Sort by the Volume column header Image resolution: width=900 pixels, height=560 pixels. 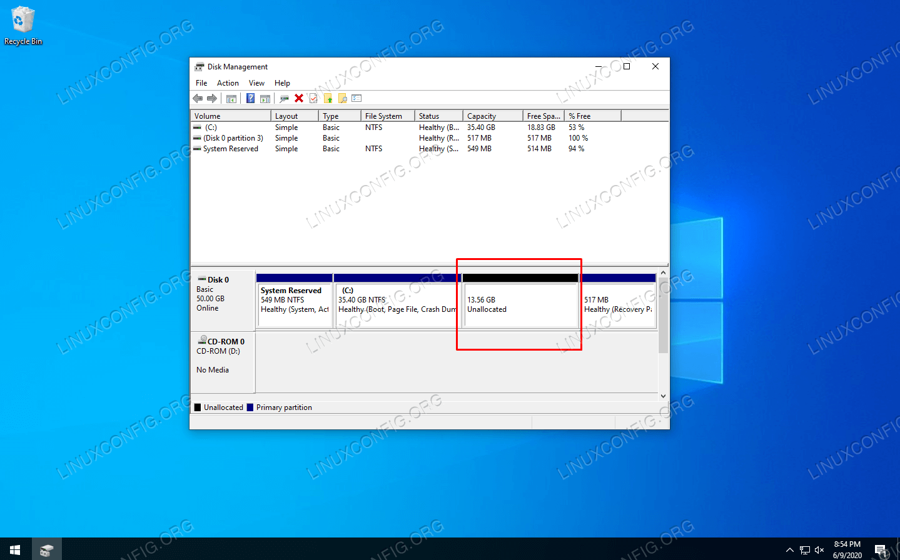pyautogui.click(x=231, y=116)
